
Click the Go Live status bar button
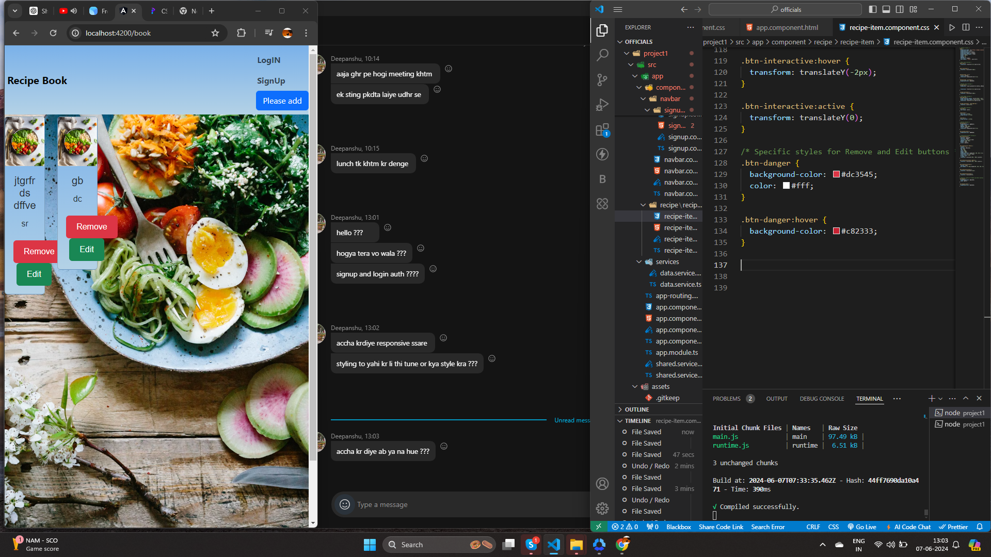point(862,527)
